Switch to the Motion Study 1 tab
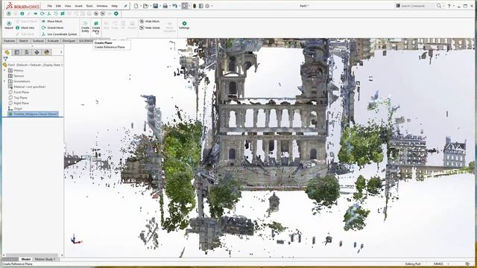477x268 pixels. (45, 259)
